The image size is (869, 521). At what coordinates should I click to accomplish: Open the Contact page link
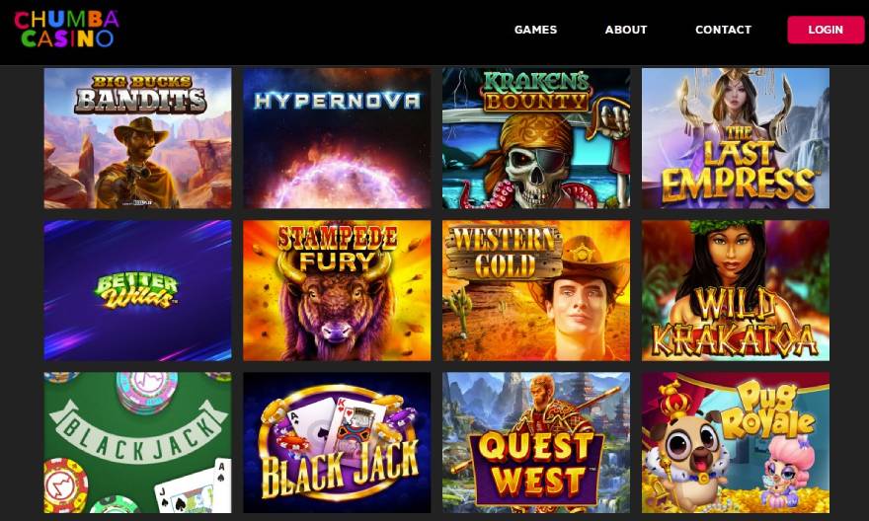pos(723,30)
